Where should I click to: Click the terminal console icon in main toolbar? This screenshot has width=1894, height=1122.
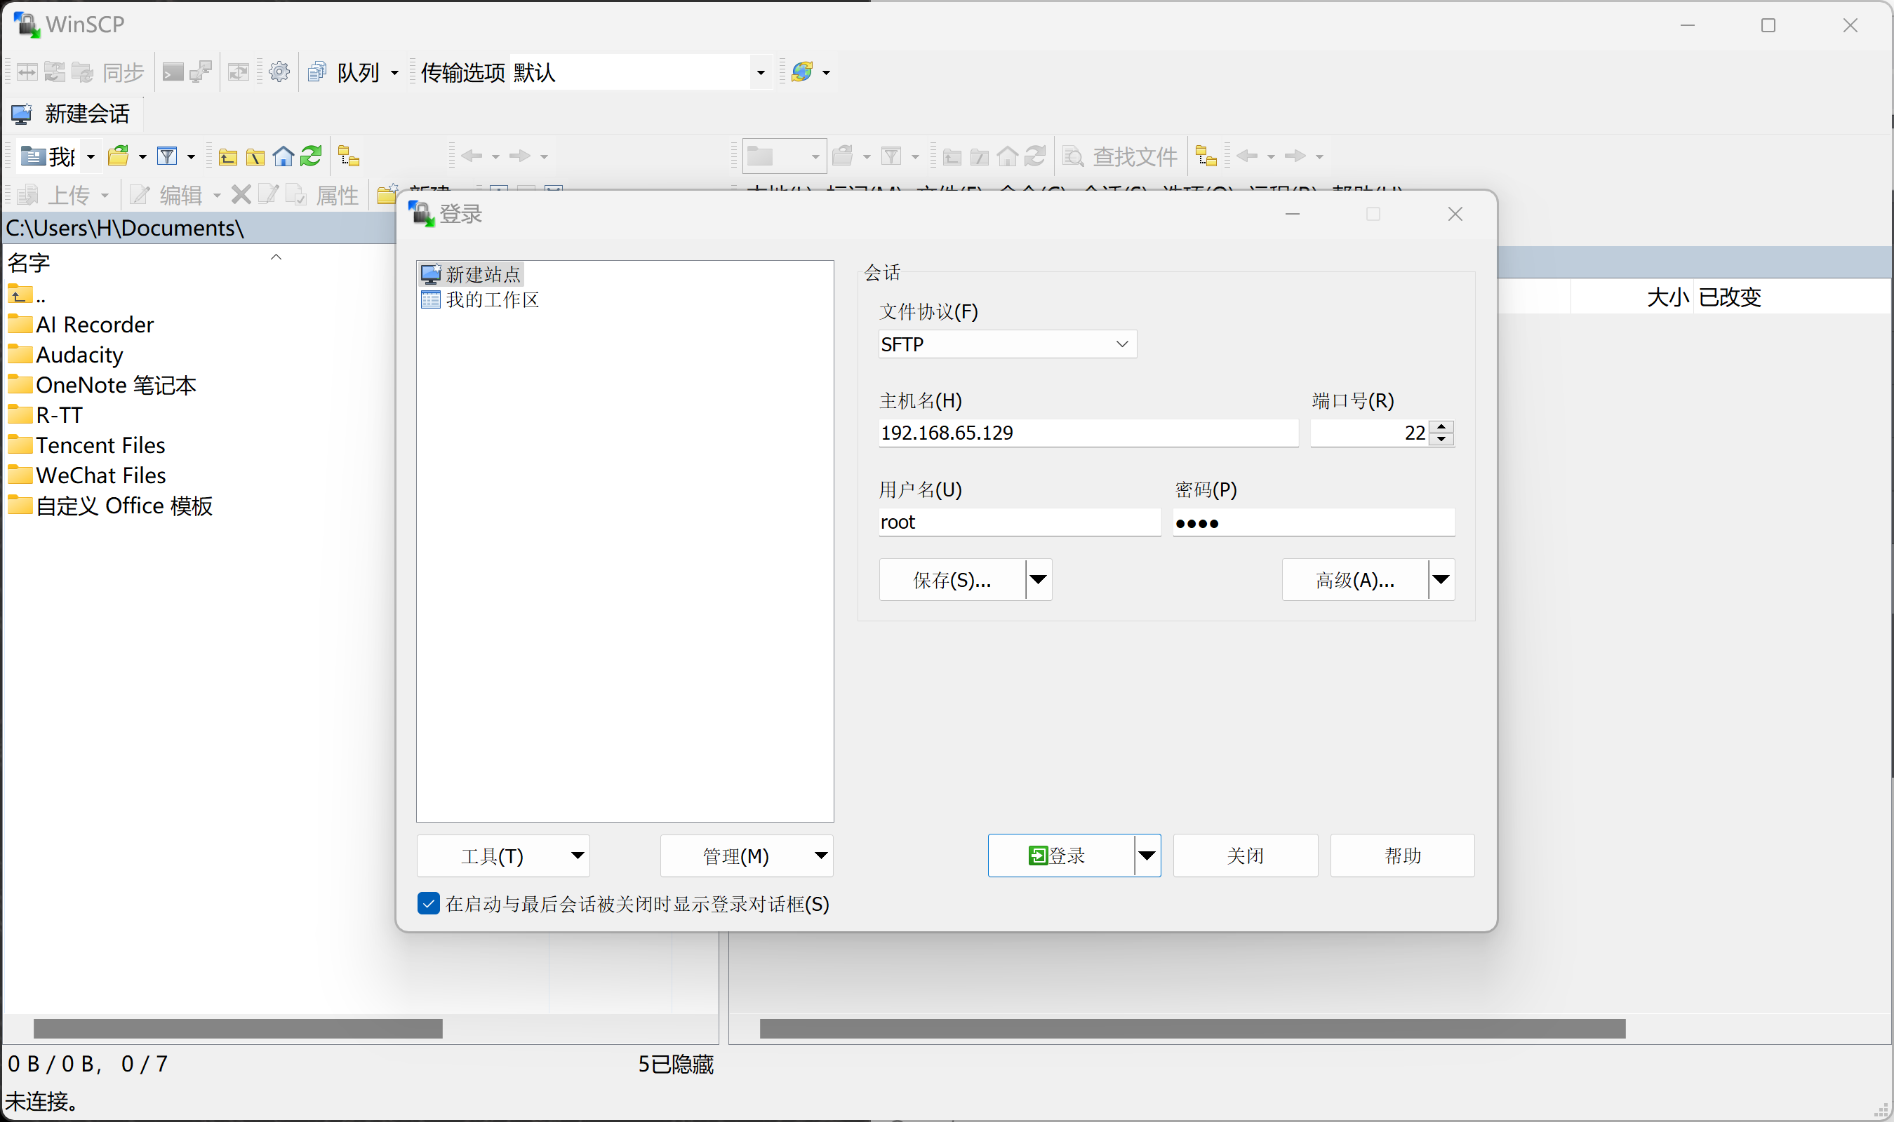[x=173, y=72]
